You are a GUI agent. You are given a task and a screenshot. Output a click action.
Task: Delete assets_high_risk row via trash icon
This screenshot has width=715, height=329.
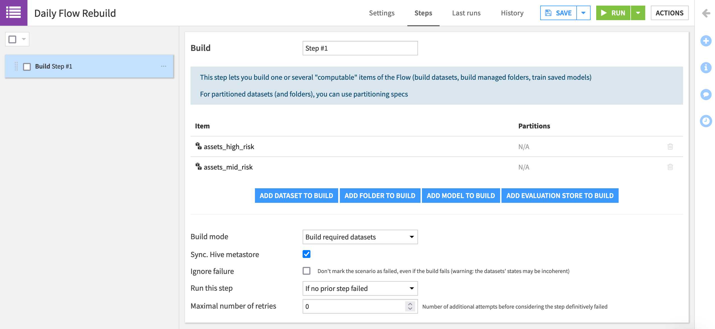pos(670,147)
